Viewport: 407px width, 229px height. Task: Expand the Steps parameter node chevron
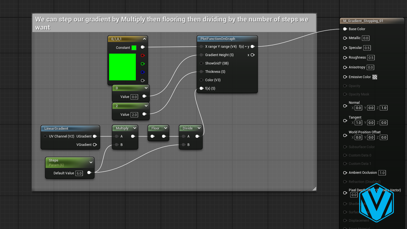[x=91, y=162]
